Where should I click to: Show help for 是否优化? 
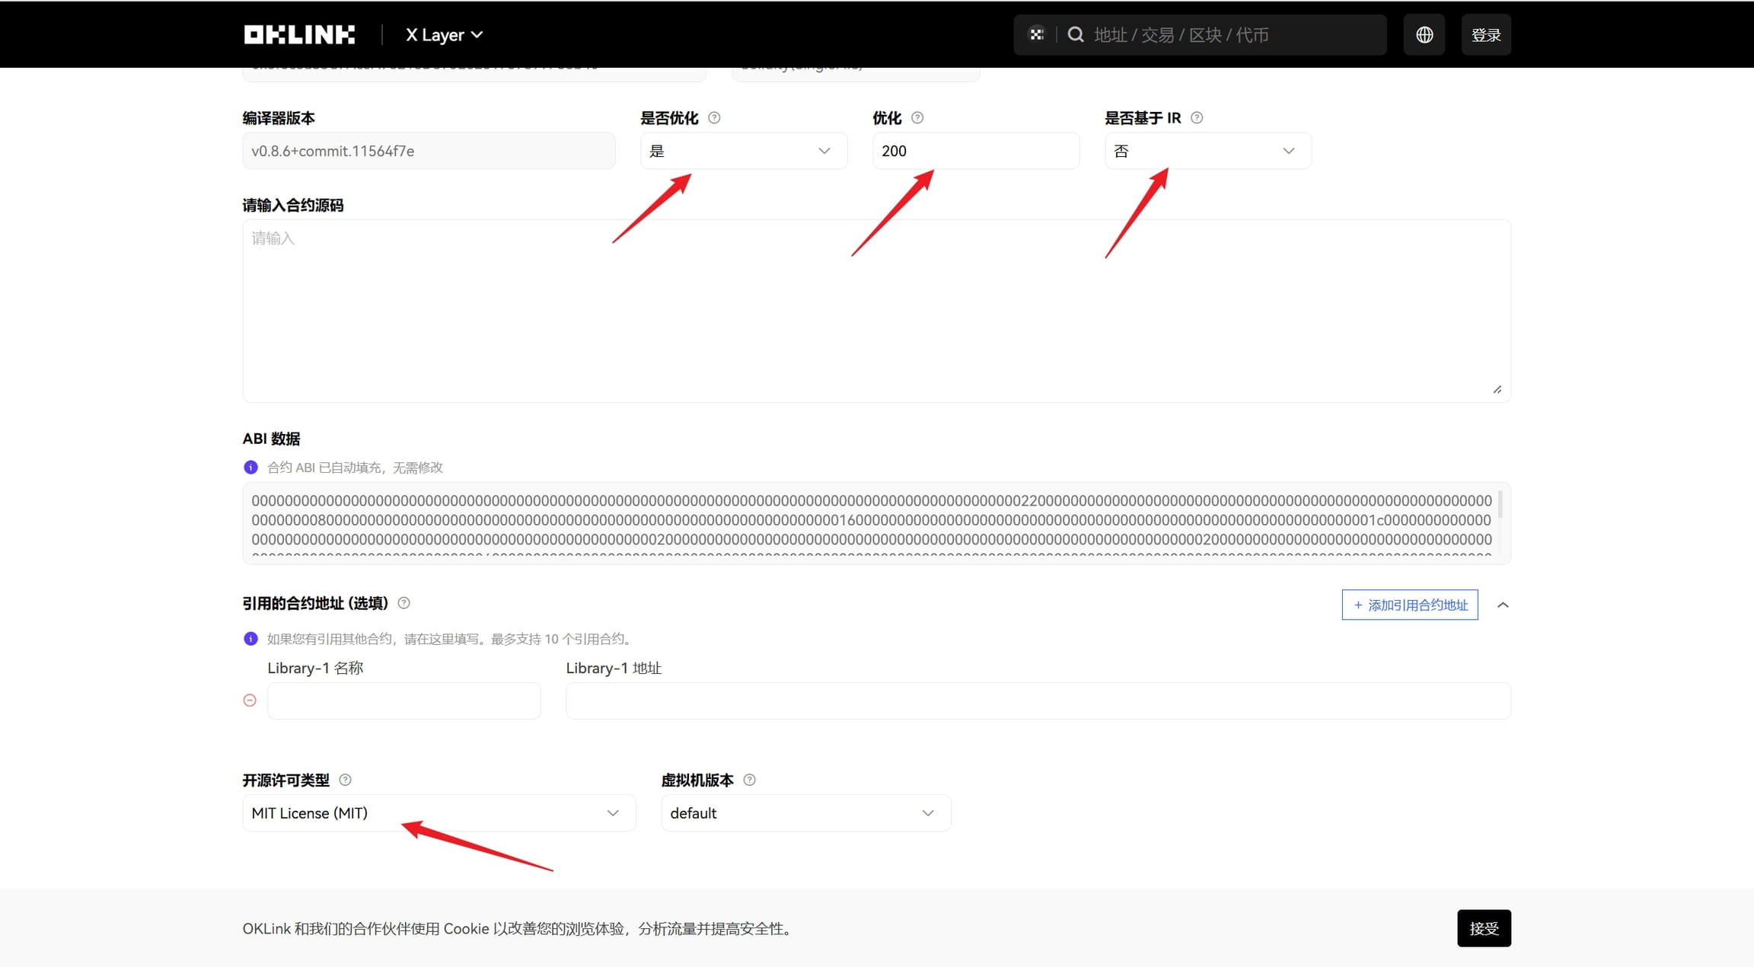(714, 118)
